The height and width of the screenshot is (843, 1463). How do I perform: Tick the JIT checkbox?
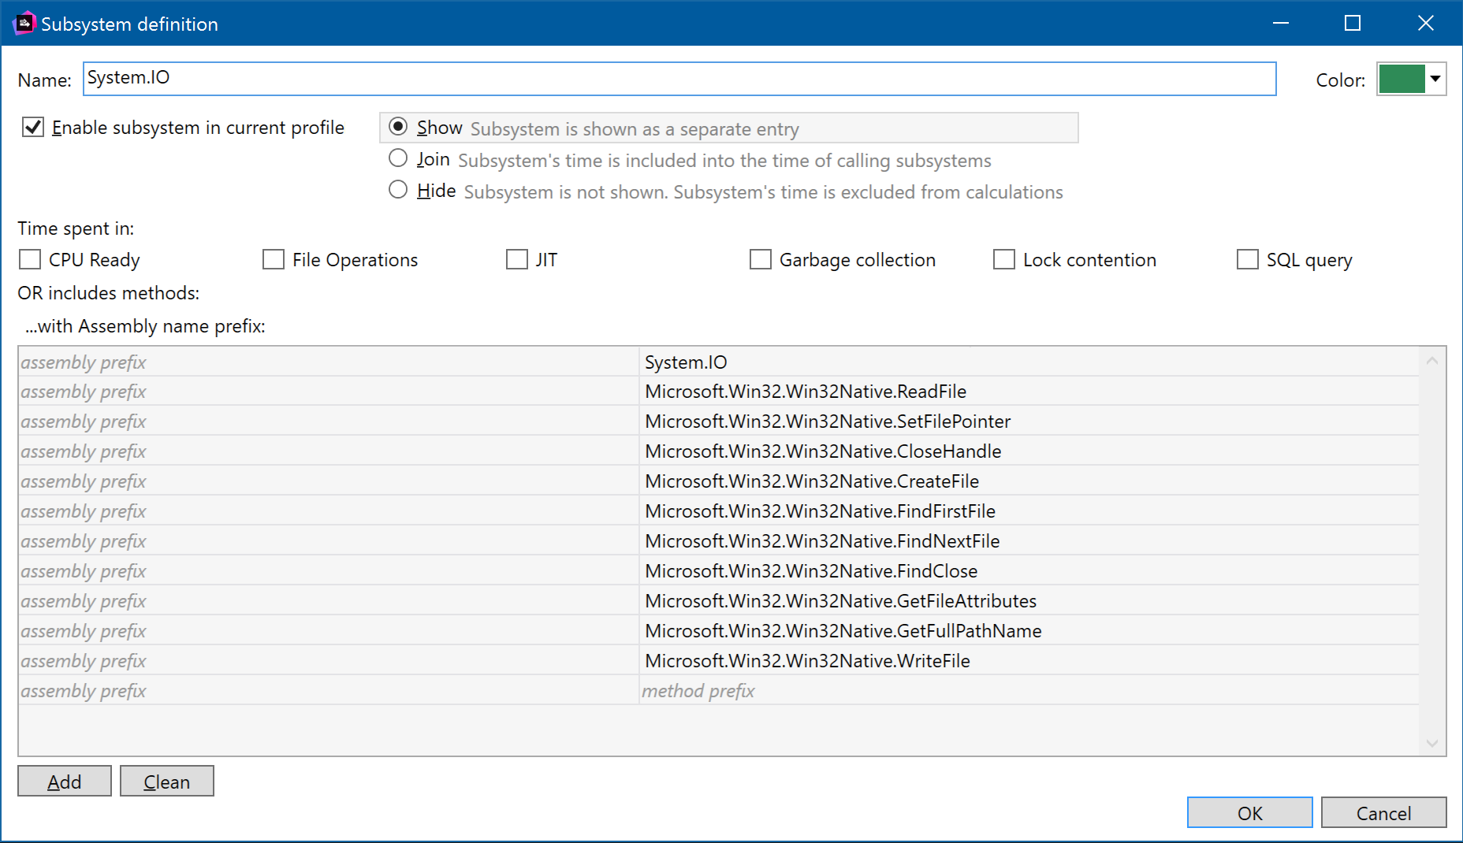point(517,259)
